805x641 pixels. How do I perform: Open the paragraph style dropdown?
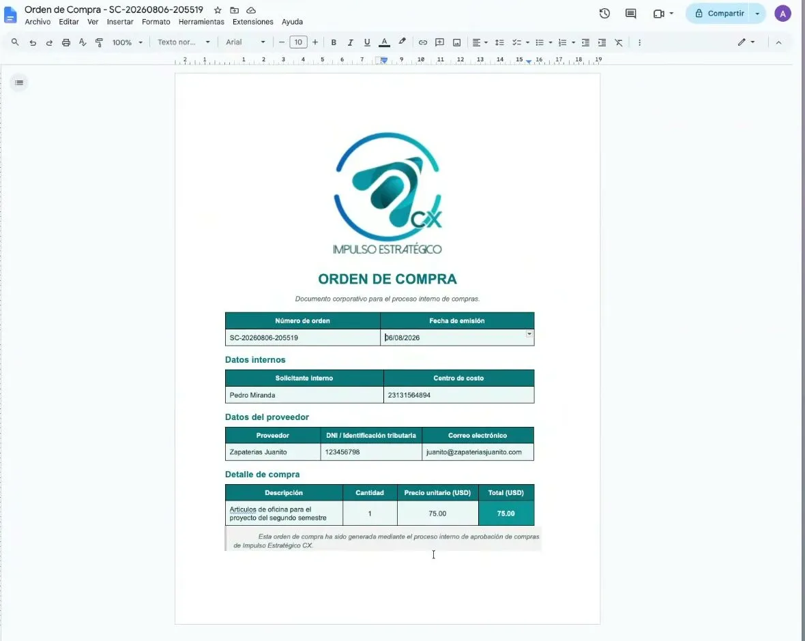coord(184,42)
